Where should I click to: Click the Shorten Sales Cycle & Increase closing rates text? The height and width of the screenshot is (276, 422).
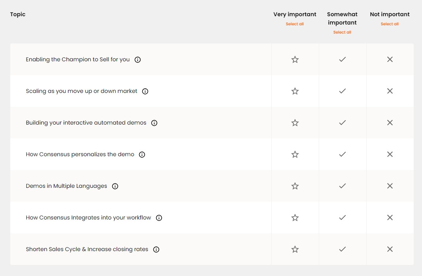[x=87, y=249]
